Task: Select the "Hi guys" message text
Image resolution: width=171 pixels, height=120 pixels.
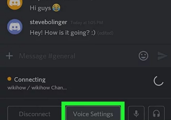Action: pyautogui.click(x=40, y=8)
